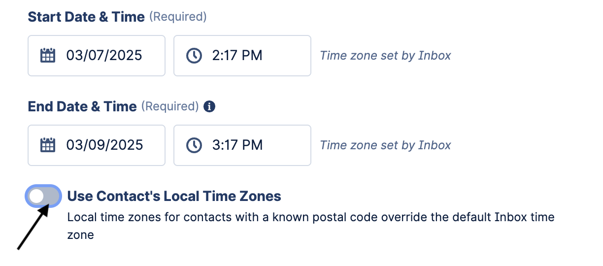Click Time zone set by Inbox beside end time
Viewport: 603px width, 266px height.
pos(386,145)
